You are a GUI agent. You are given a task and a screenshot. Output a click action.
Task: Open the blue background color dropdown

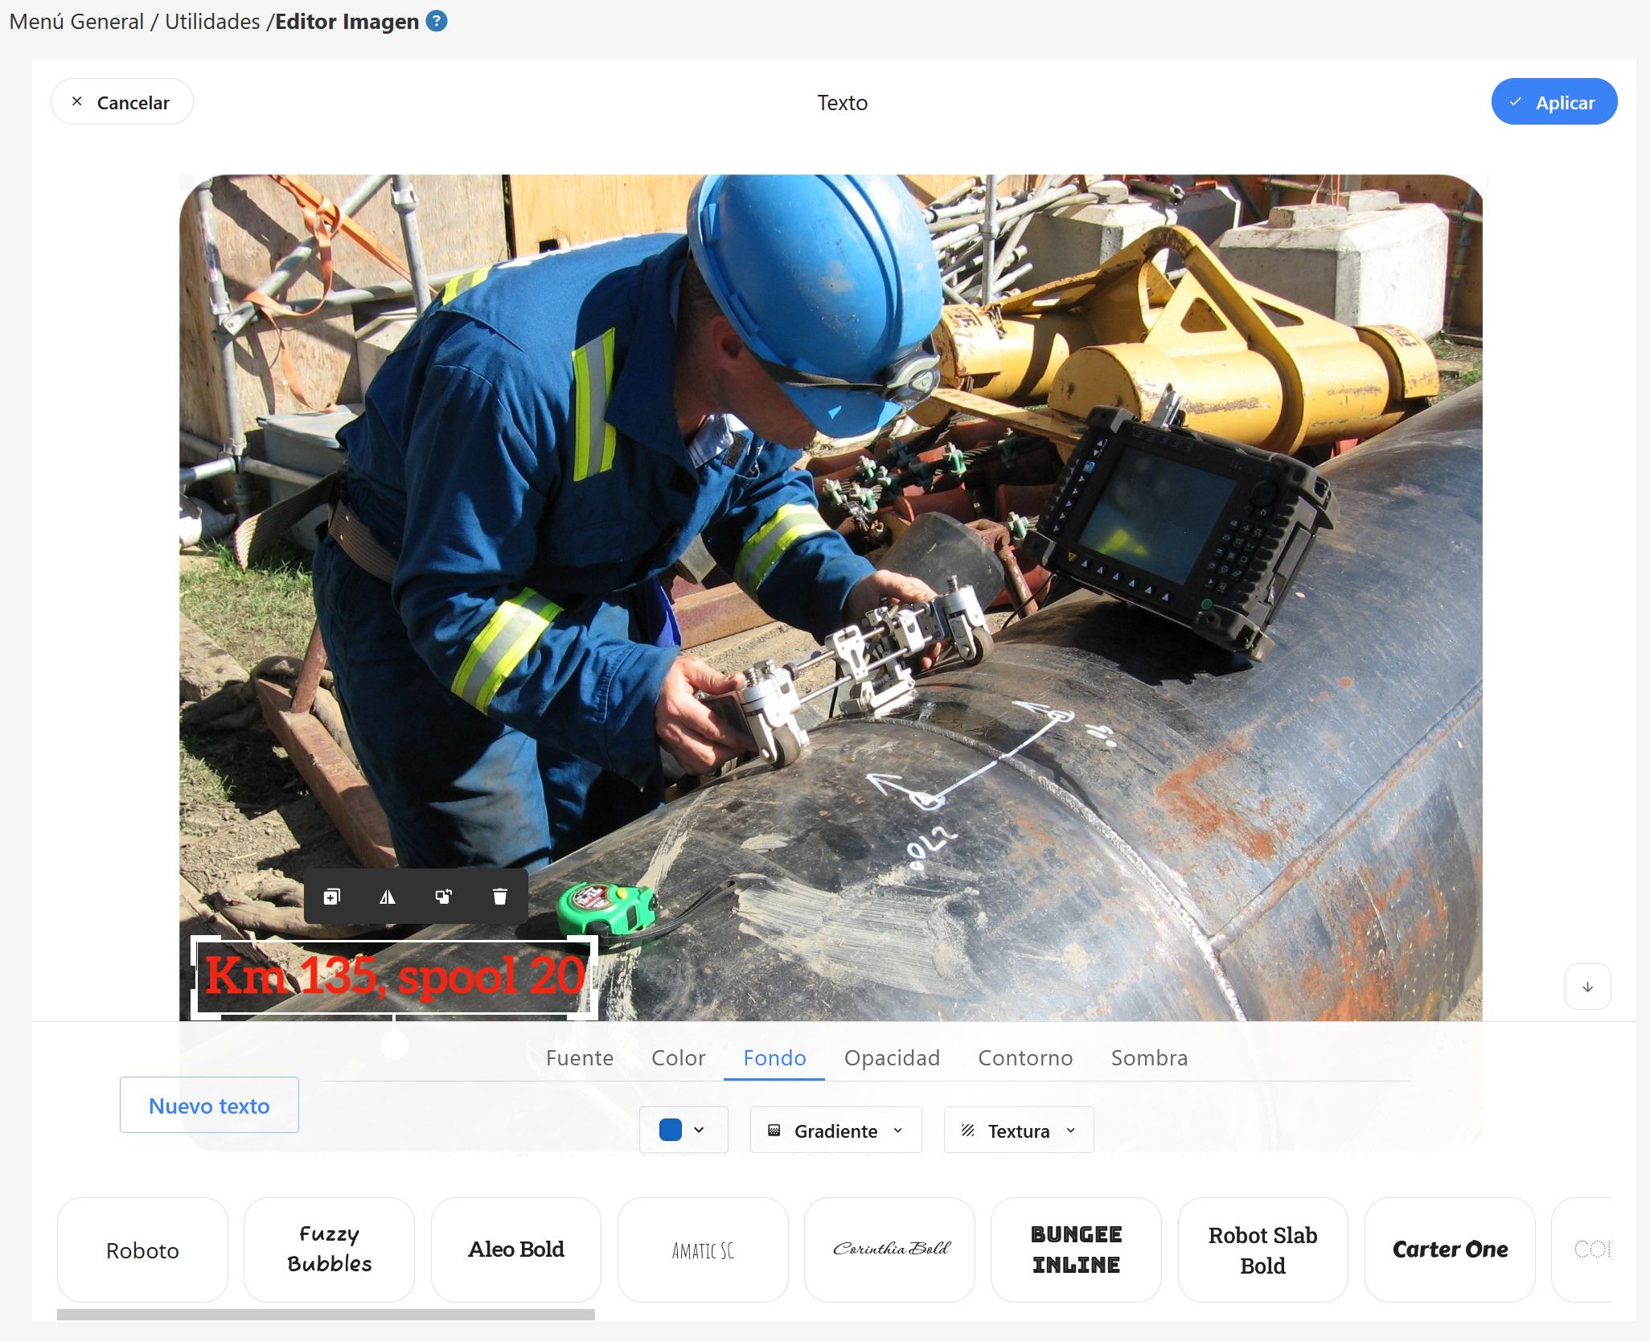[x=683, y=1130]
